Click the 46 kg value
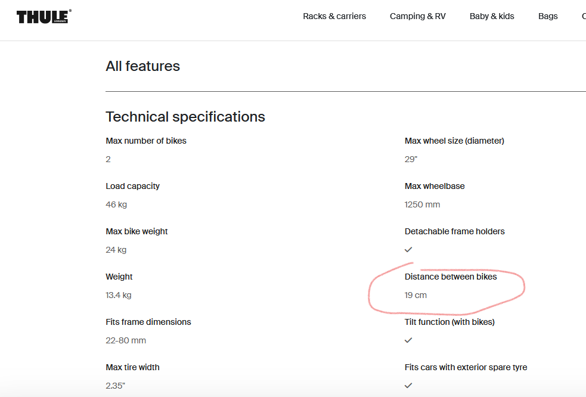This screenshot has height=397, width=586. pyautogui.click(x=116, y=204)
